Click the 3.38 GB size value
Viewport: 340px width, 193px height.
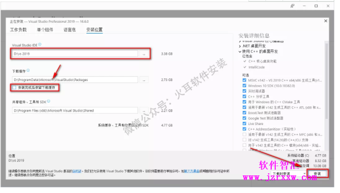click(167, 54)
